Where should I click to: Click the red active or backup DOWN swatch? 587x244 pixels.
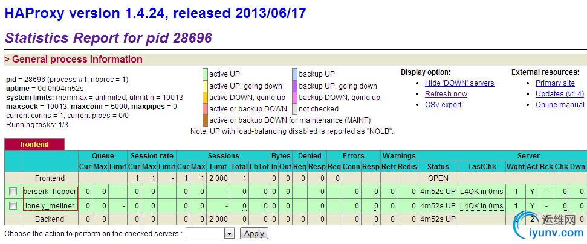pos(205,109)
